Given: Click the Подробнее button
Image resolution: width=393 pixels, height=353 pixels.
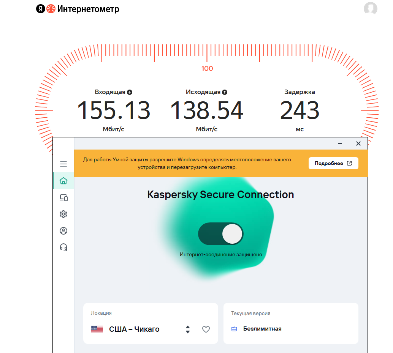Looking at the screenshot, I should [333, 163].
